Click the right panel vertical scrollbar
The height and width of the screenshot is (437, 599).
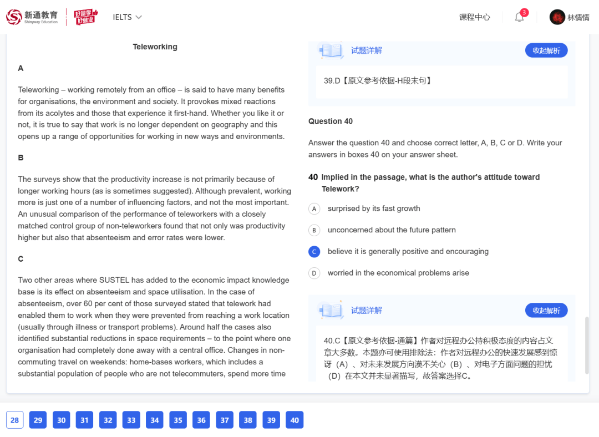[587, 345]
